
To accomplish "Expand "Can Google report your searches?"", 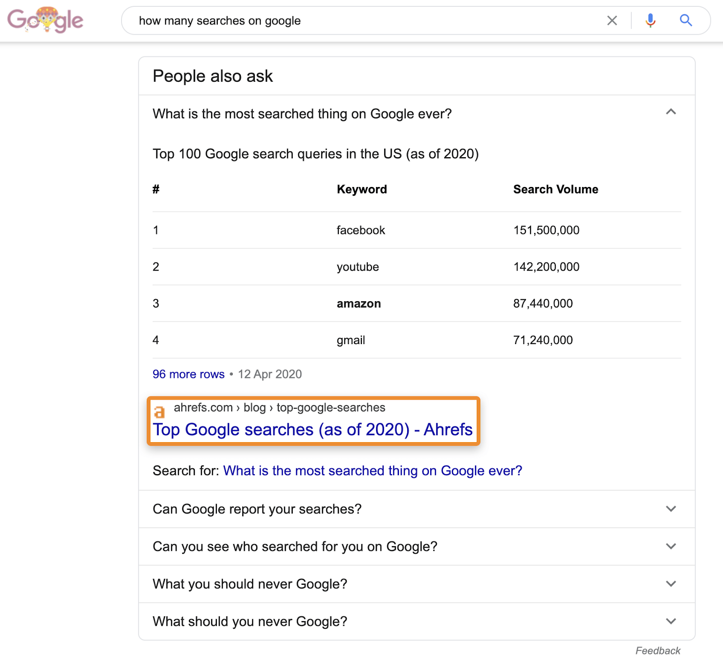I will (671, 508).
